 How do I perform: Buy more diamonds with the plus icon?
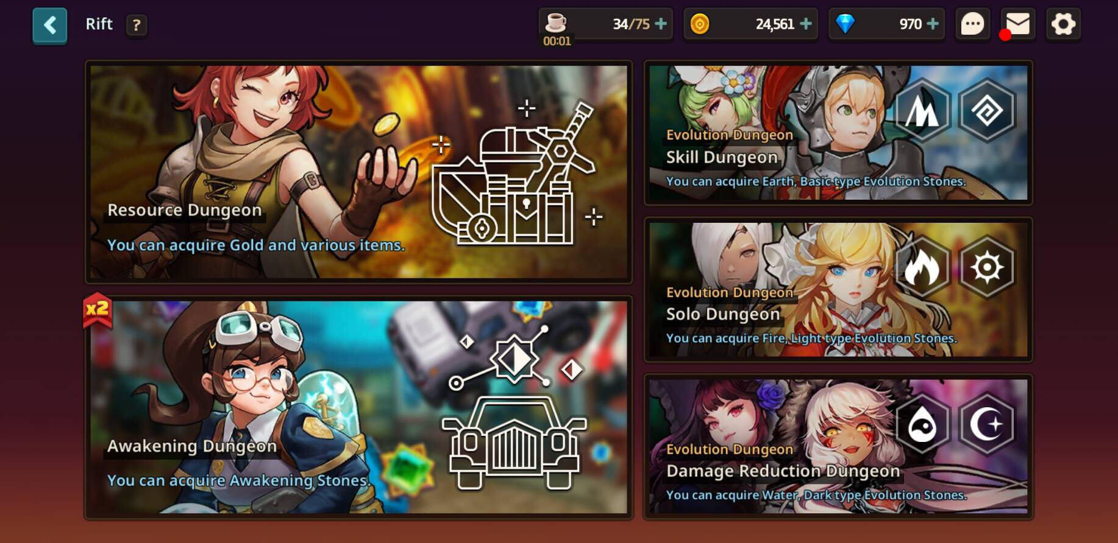coord(933,24)
